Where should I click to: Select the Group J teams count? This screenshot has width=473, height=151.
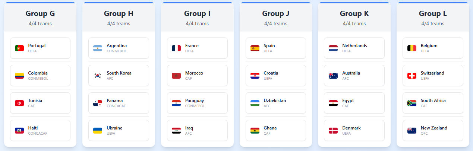click(x=276, y=23)
